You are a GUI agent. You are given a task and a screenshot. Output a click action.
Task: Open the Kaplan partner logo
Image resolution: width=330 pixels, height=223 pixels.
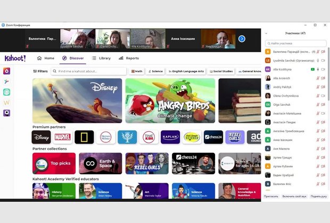tap(170, 137)
